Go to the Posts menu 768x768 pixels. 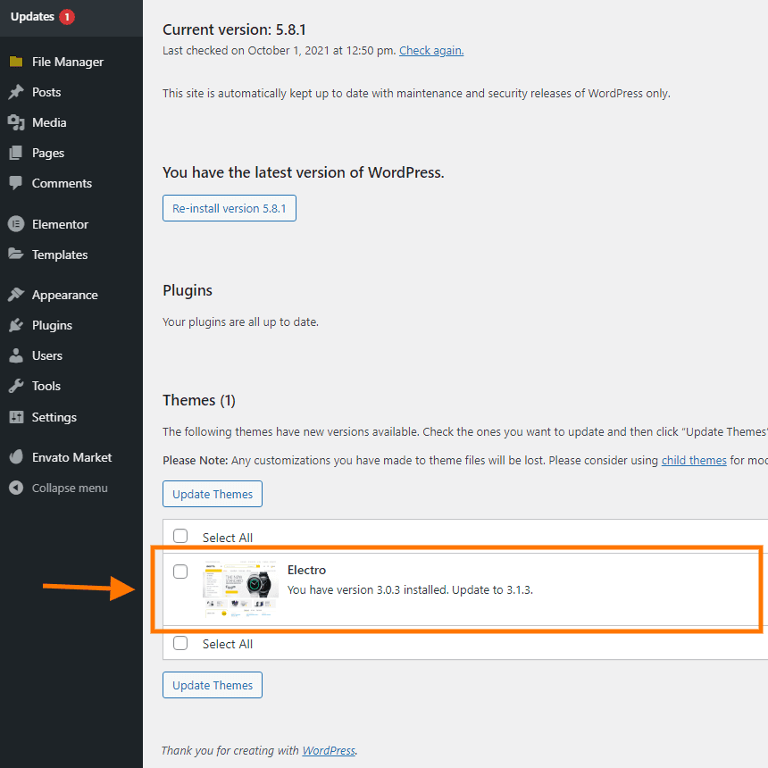coord(46,92)
